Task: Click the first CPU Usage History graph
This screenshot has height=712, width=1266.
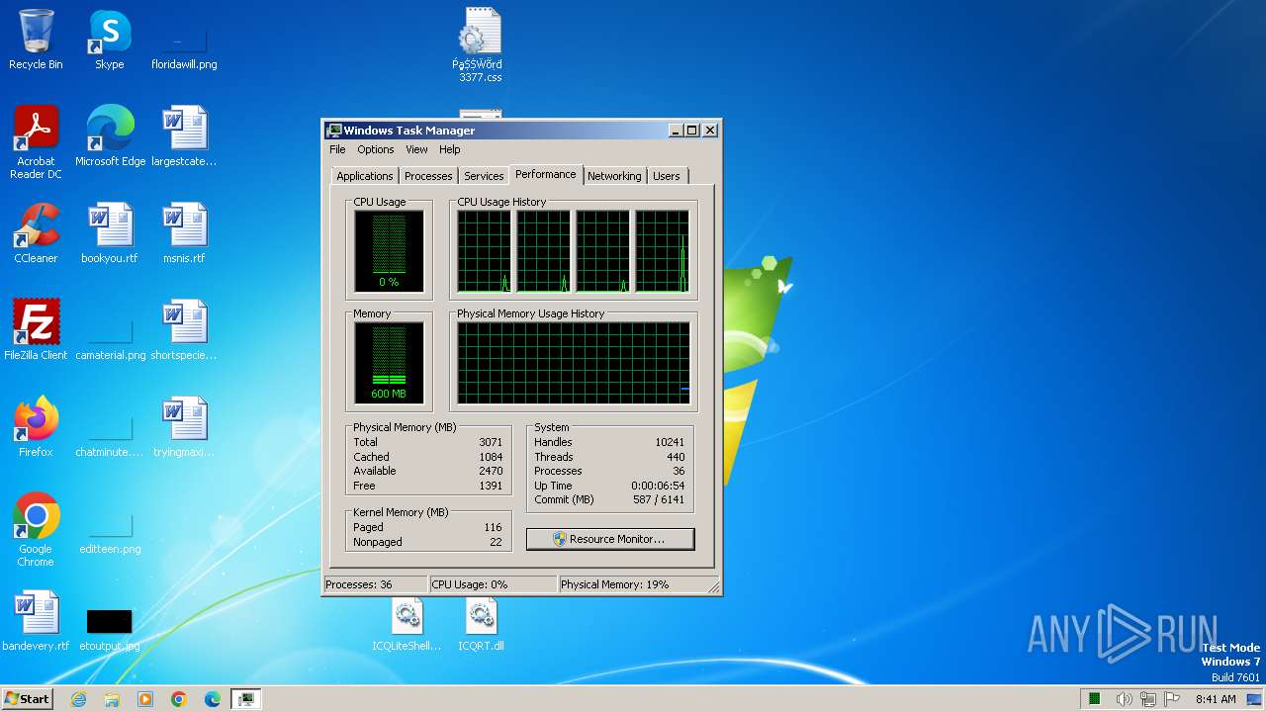Action: click(x=485, y=251)
